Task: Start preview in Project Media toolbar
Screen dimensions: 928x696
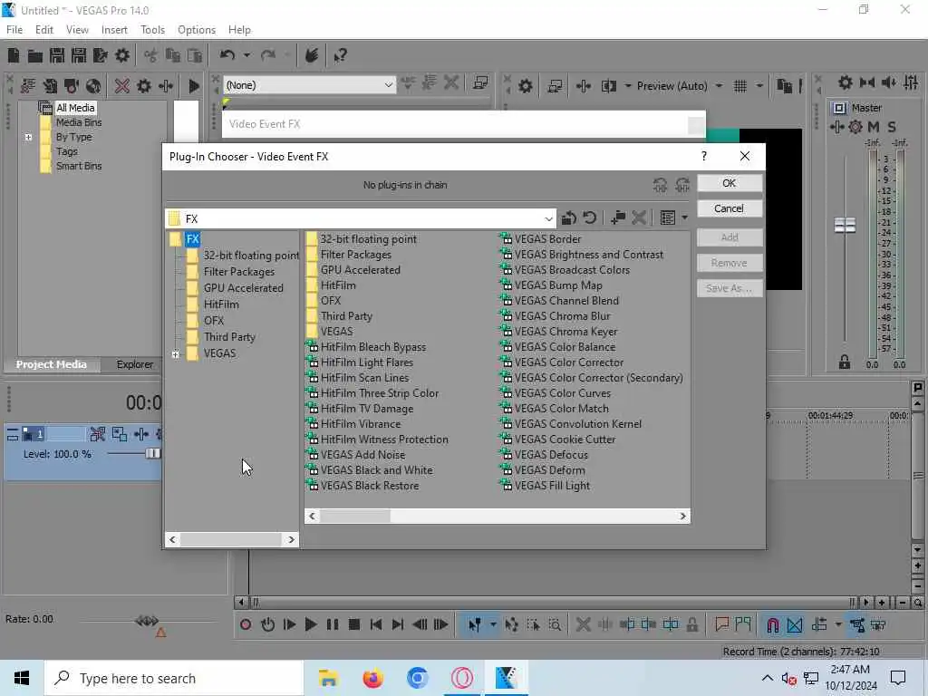Action: click(x=194, y=86)
